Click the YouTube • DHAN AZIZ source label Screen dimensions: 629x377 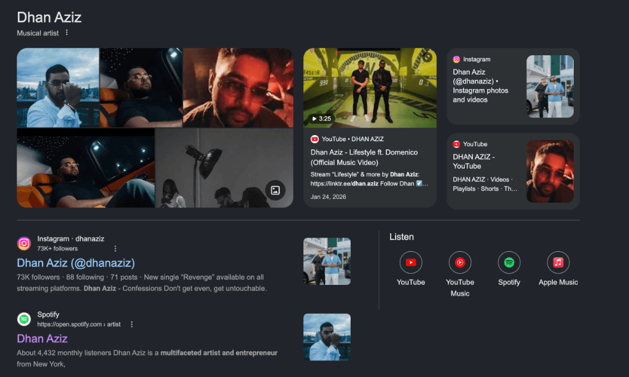[353, 139]
